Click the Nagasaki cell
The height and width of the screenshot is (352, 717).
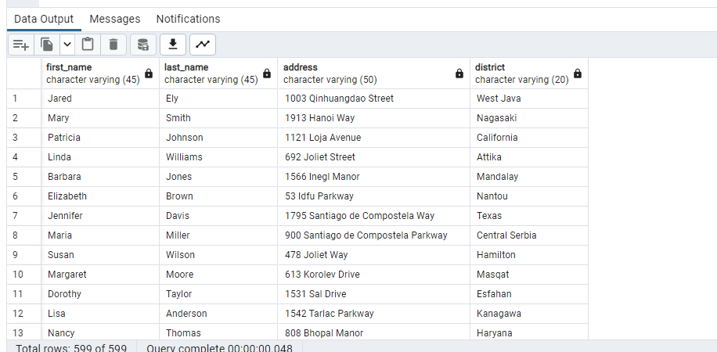(529, 118)
